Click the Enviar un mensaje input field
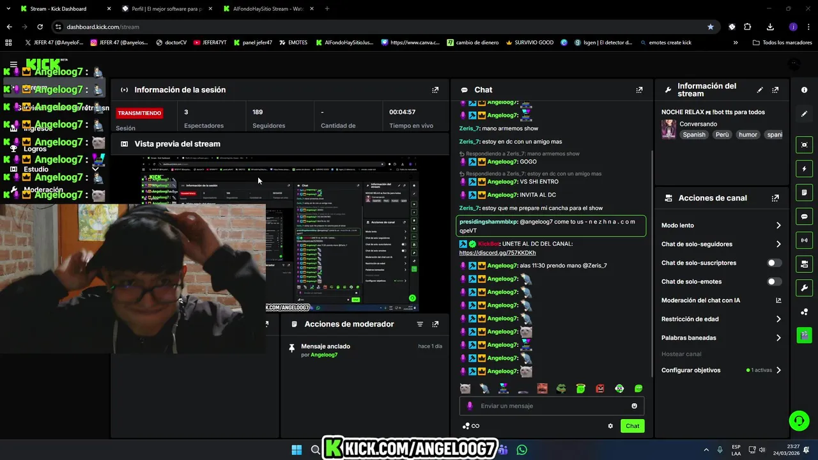Image resolution: width=818 pixels, height=460 pixels. point(552,406)
